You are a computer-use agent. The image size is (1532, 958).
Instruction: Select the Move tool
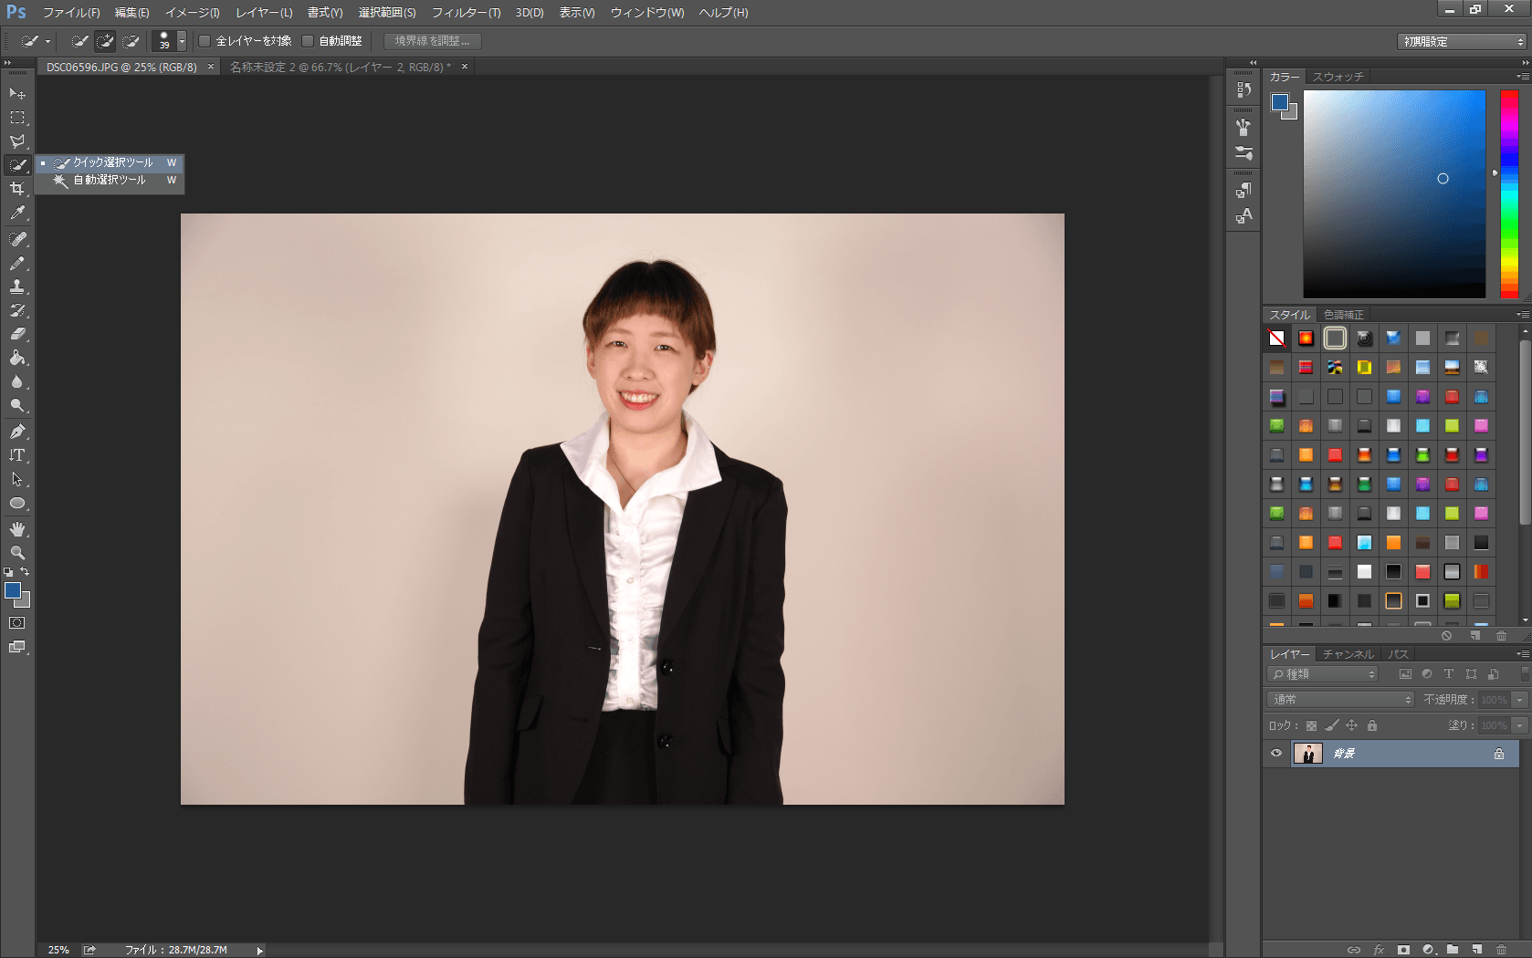(x=17, y=94)
